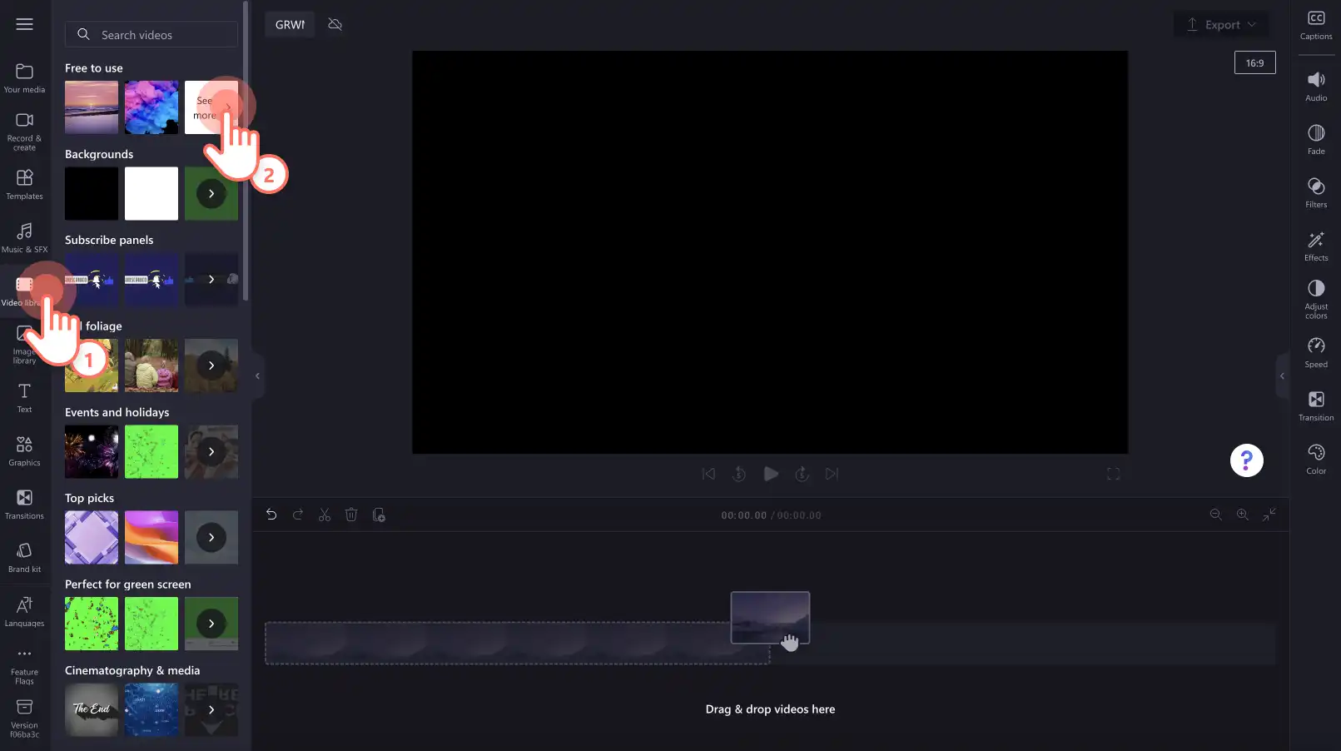Screen dimensions: 1341x751
Task: Click the cloud sync off icon
Action: pyautogui.click(x=335, y=24)
